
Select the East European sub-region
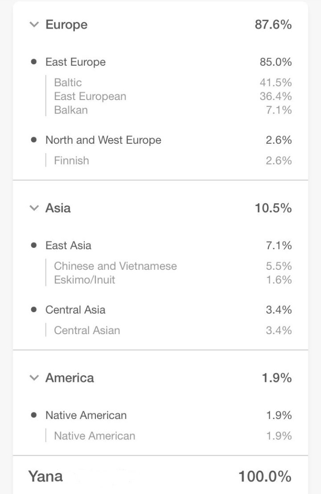(x=90, y=96)
